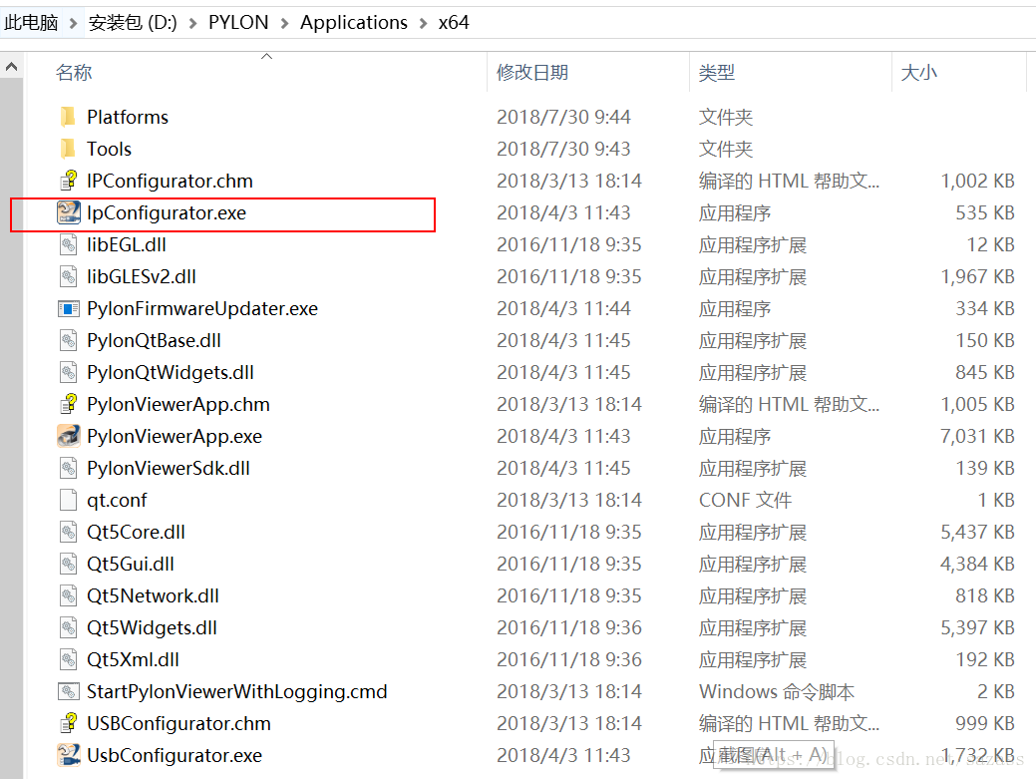1036x779 pixels.
Task: Select the PylonViewerApp.exe camera icon
Action: click(68, 436)
